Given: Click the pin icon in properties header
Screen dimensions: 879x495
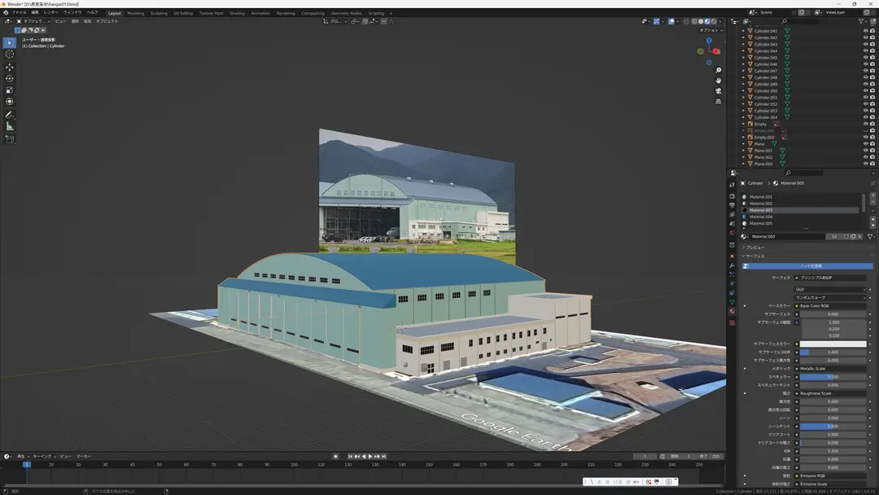Looking at the screenshot, I should pos(872,183).
